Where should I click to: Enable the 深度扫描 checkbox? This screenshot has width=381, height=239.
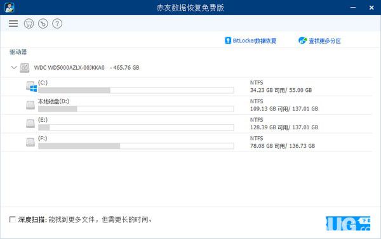13,219
